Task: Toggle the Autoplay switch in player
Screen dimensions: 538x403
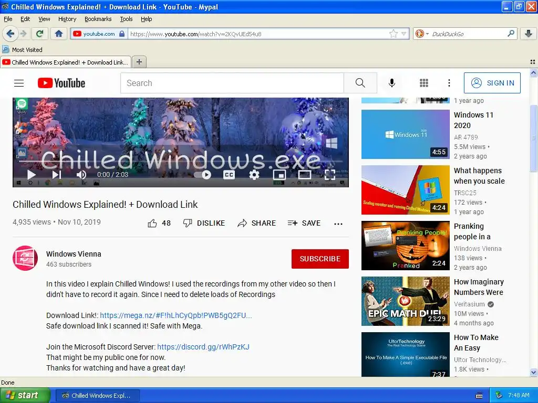Action: pyautogui.click(x=202, y=175)
